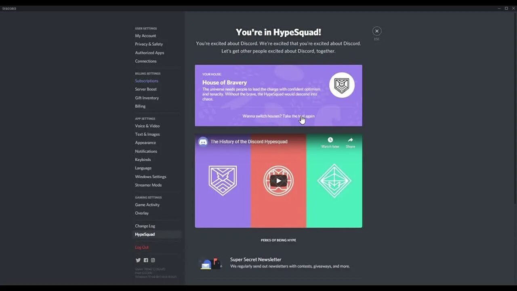
Task: Open the Facebook social icon
Action: 146,260
